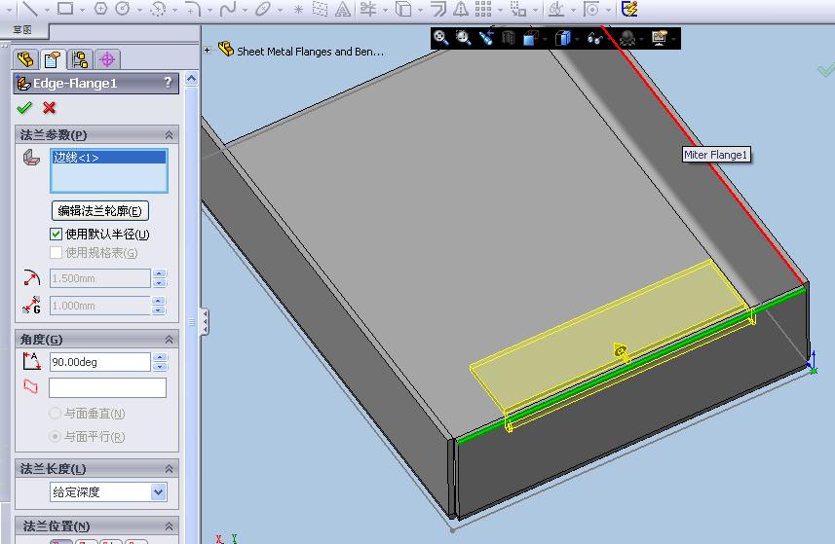Image resolution: width=835 pixels, height=544 pixels.
Task: Select 边线<1> in edge selection box
Action: tap(109, 157)
